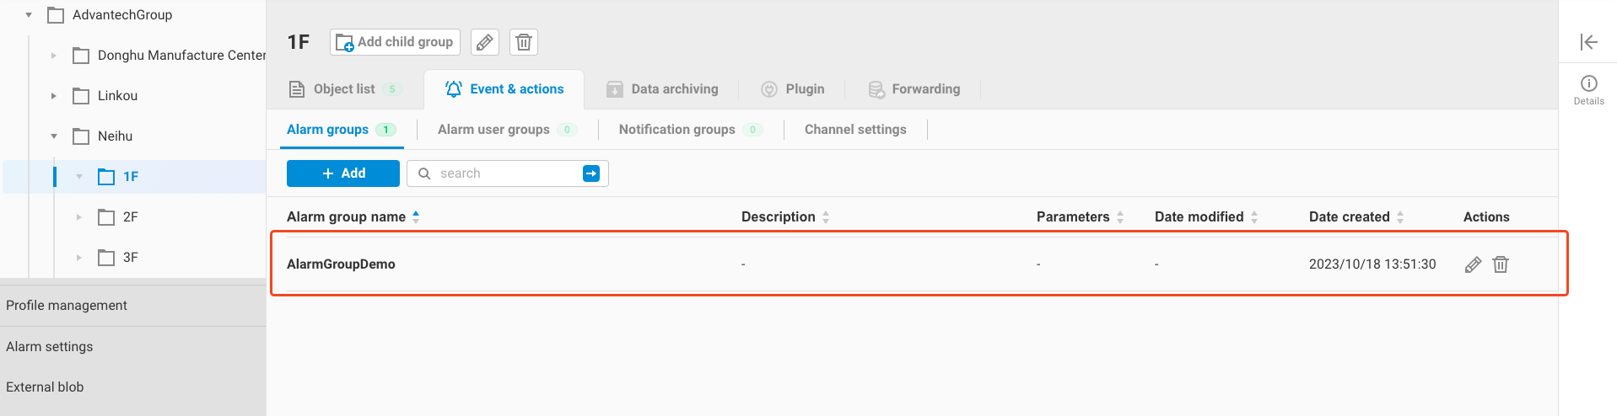Click the trash icon beside 1F title
Screen dimensions: 1617x416
click(524, 42)
